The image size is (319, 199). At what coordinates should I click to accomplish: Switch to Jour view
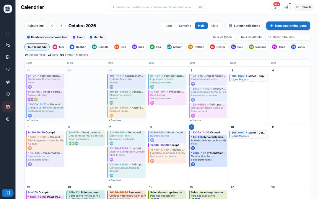169,26
